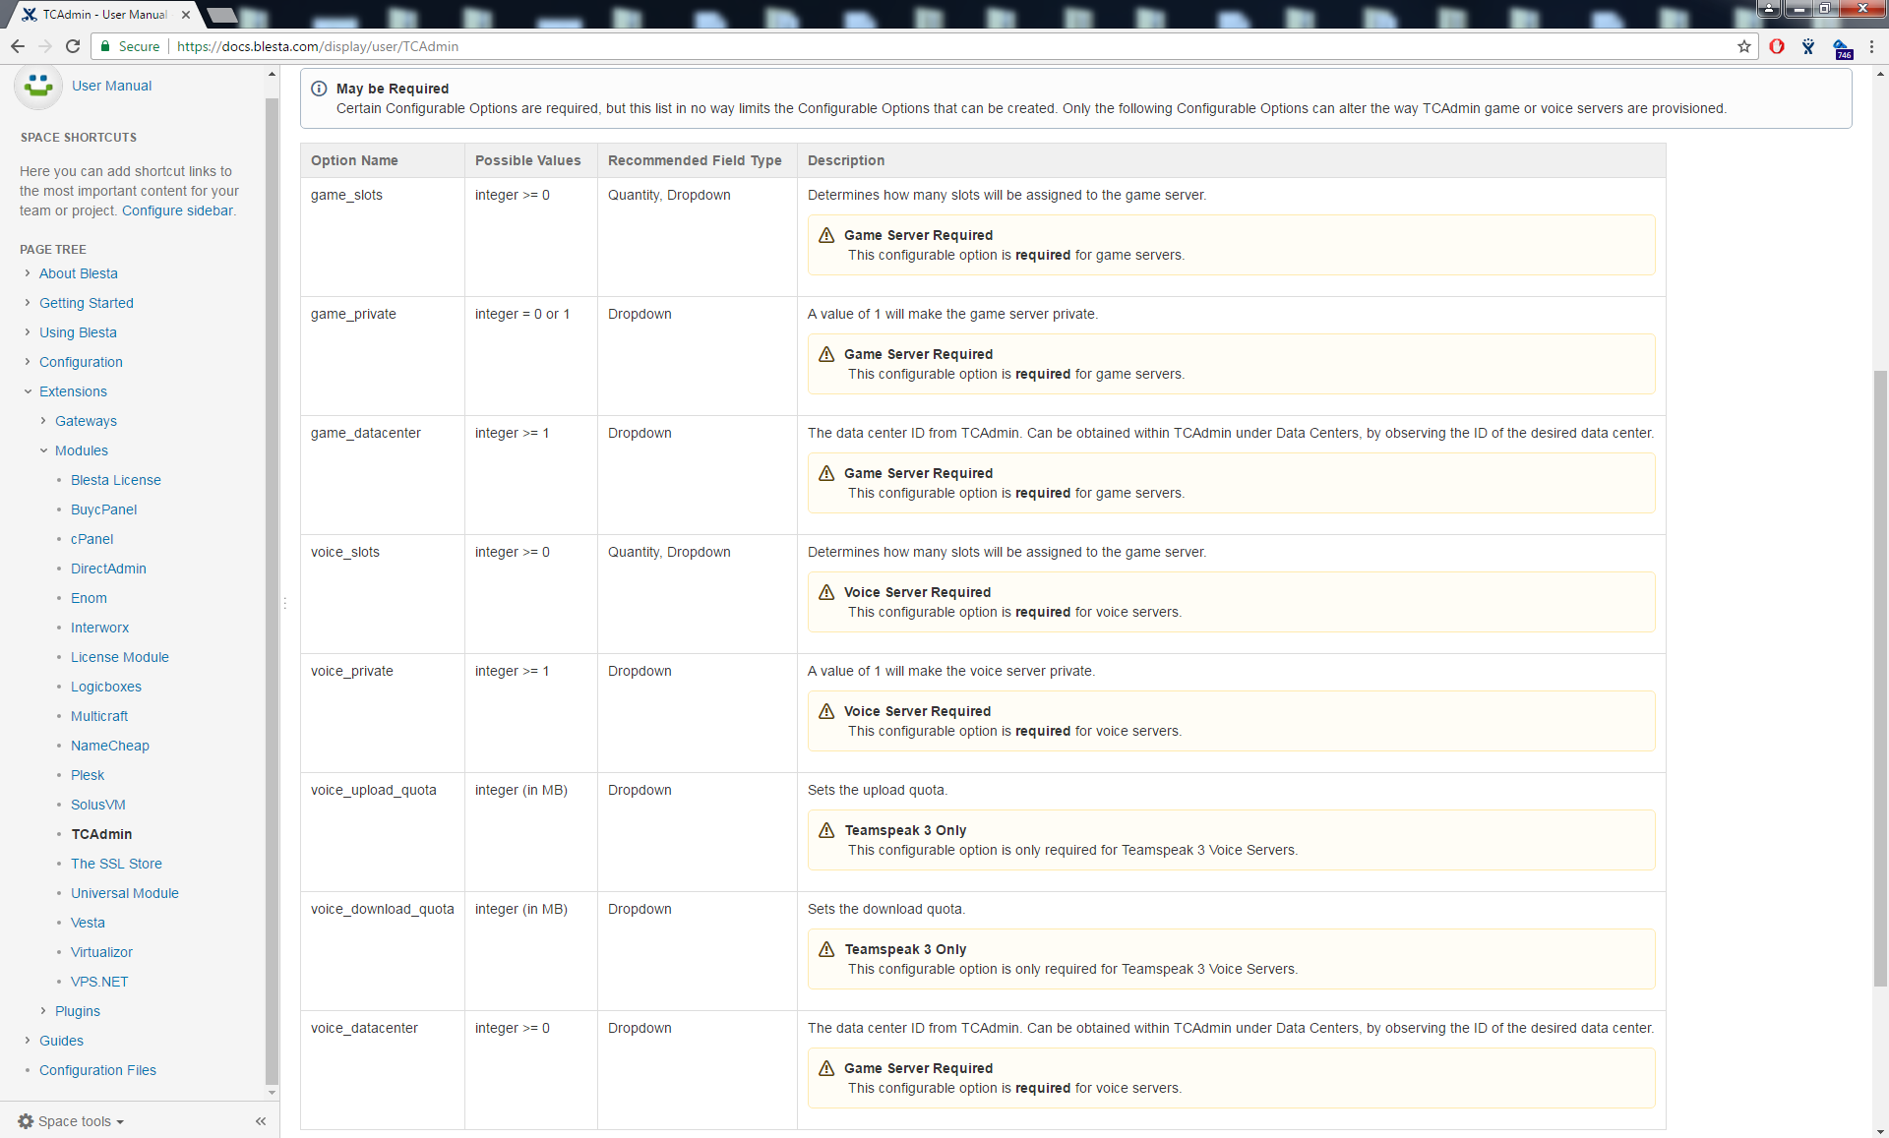1889x1138 pixels.
Task: Click the sidebar resize handle
Action: [x=284, y=602]
